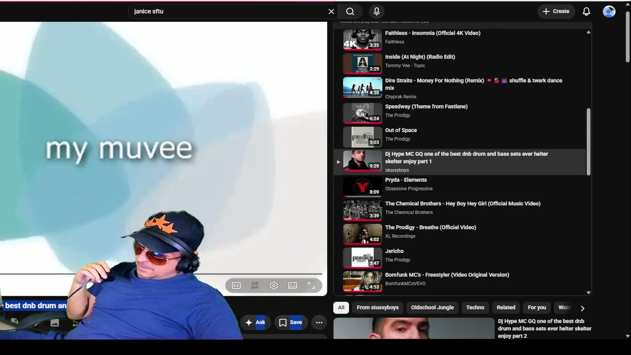Open the notifications bell
The width and height of the screenshot is (631, 355).
586,11
